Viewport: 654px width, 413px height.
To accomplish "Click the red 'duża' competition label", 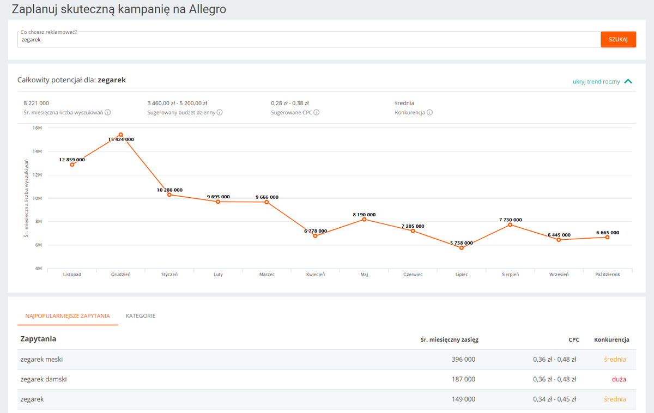I will (619, 379).
